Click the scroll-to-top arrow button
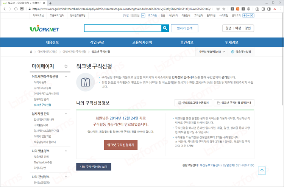The image size is (284, 187). click(262, 170)
